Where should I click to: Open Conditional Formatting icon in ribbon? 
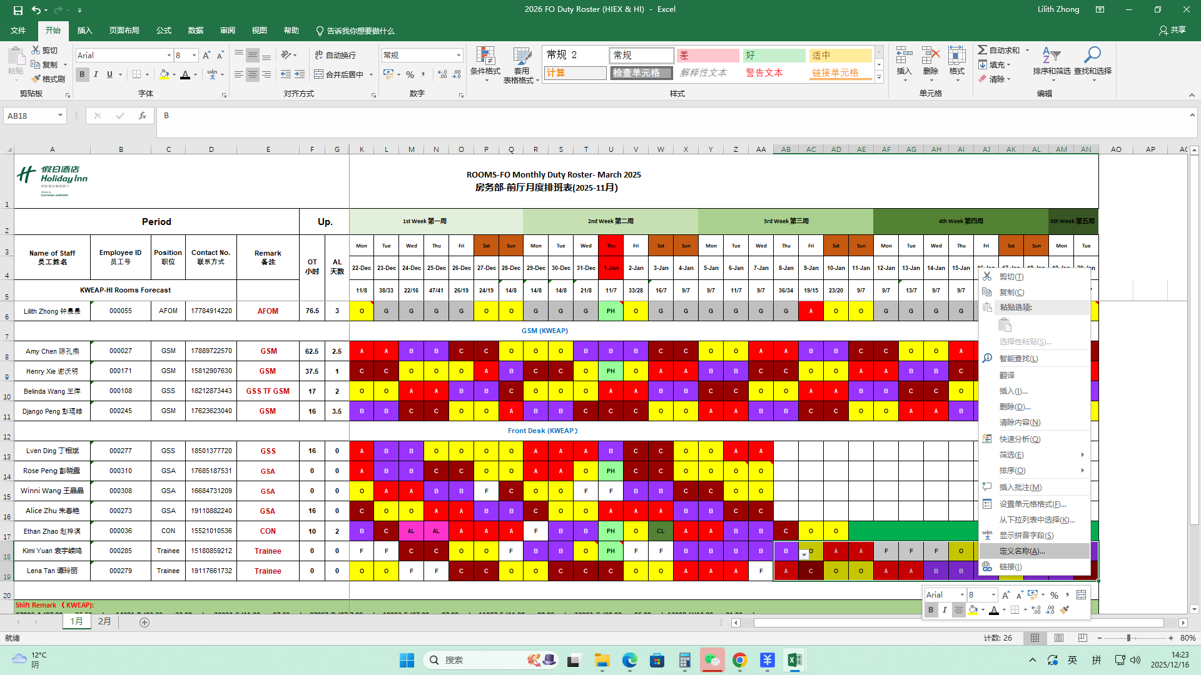point(485,56)
